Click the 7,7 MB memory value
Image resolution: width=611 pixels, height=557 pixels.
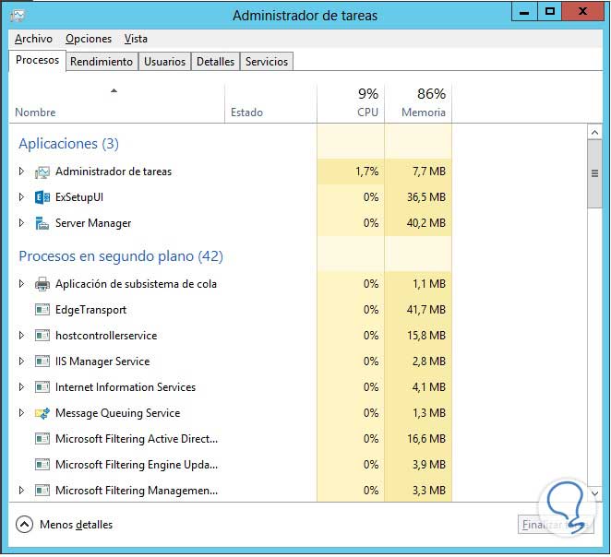(x=429, y=172)
